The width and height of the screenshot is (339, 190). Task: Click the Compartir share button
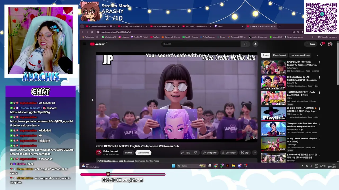click(x=209, y=153)
